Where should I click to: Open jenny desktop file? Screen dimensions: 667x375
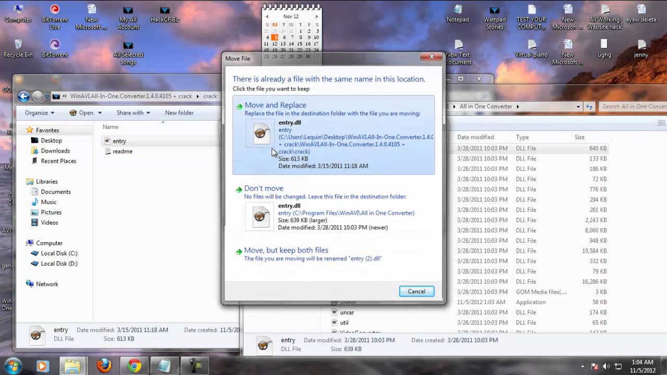point(641,48)
